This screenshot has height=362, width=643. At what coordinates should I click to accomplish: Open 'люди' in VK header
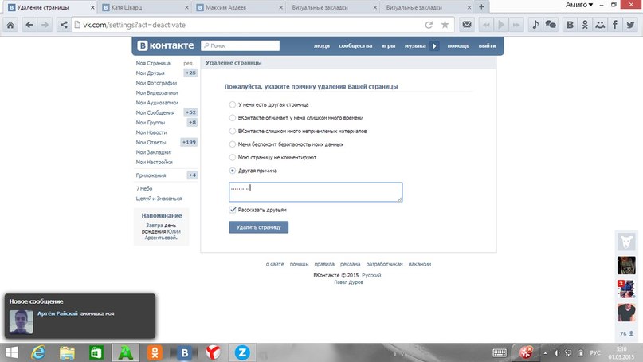(322, 46)
